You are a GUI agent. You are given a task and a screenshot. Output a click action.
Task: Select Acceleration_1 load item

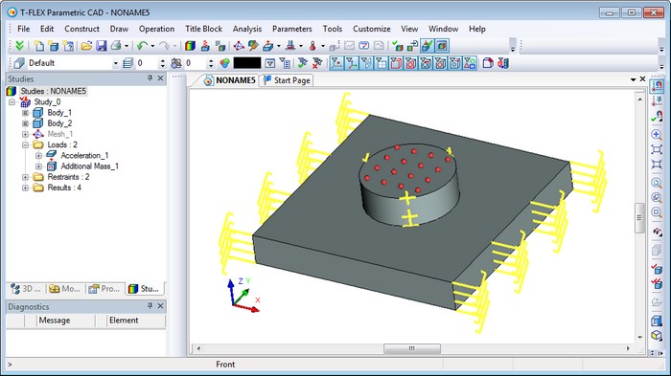point(84,156)
